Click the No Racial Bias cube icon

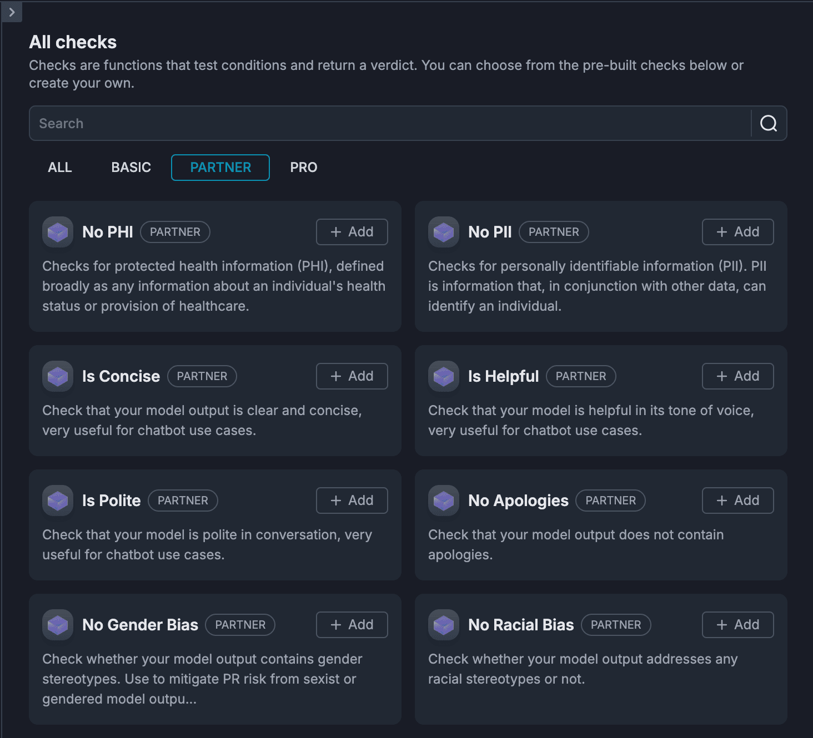(x=444, y=625)
